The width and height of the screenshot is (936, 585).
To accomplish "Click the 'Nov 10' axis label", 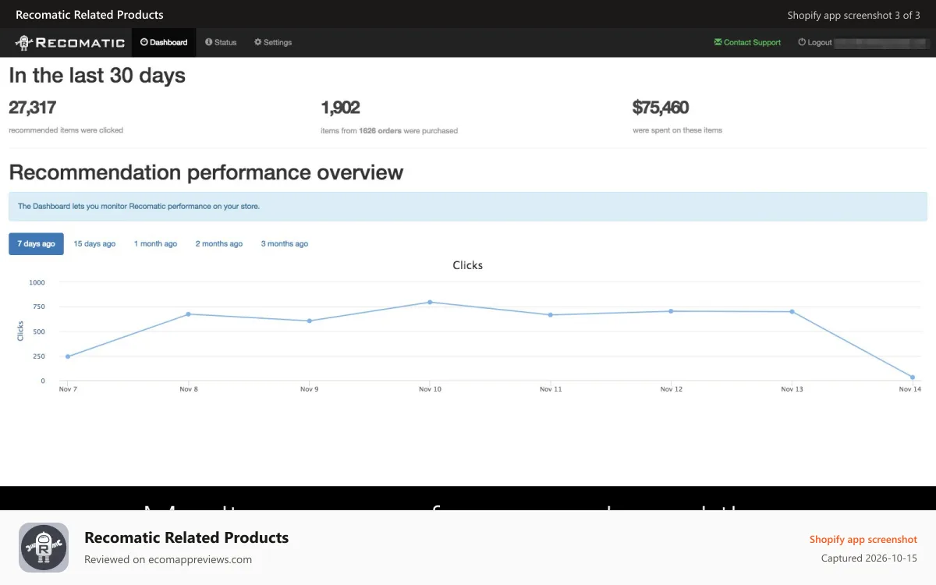I will click(x=430, y=388).
